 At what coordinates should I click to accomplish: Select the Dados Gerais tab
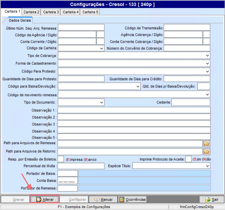point(20,20)
